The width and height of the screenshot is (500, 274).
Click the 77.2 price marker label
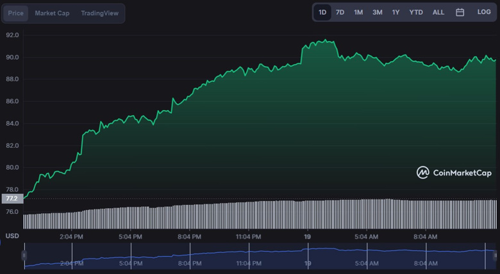(12, 198)
